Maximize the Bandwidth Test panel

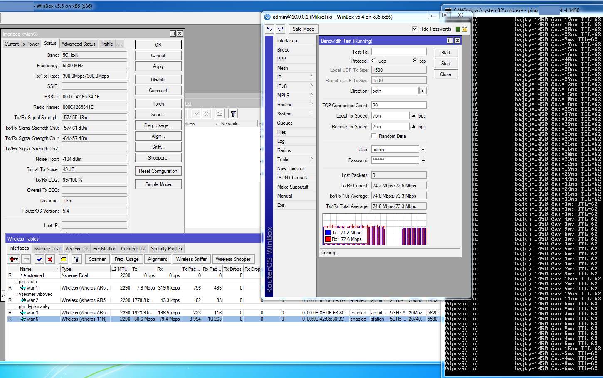(x=450, y=41)
